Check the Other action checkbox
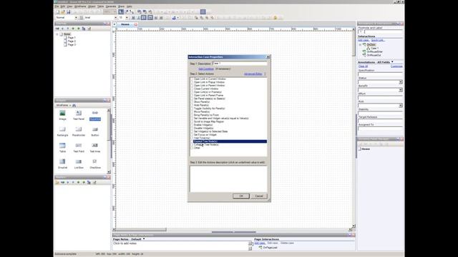 [x=192, y=148]
